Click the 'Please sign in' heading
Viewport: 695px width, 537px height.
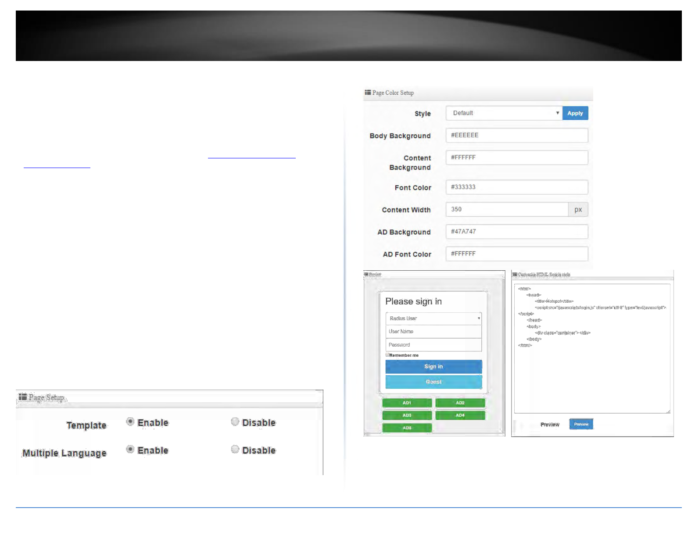(x=413, y=301)
